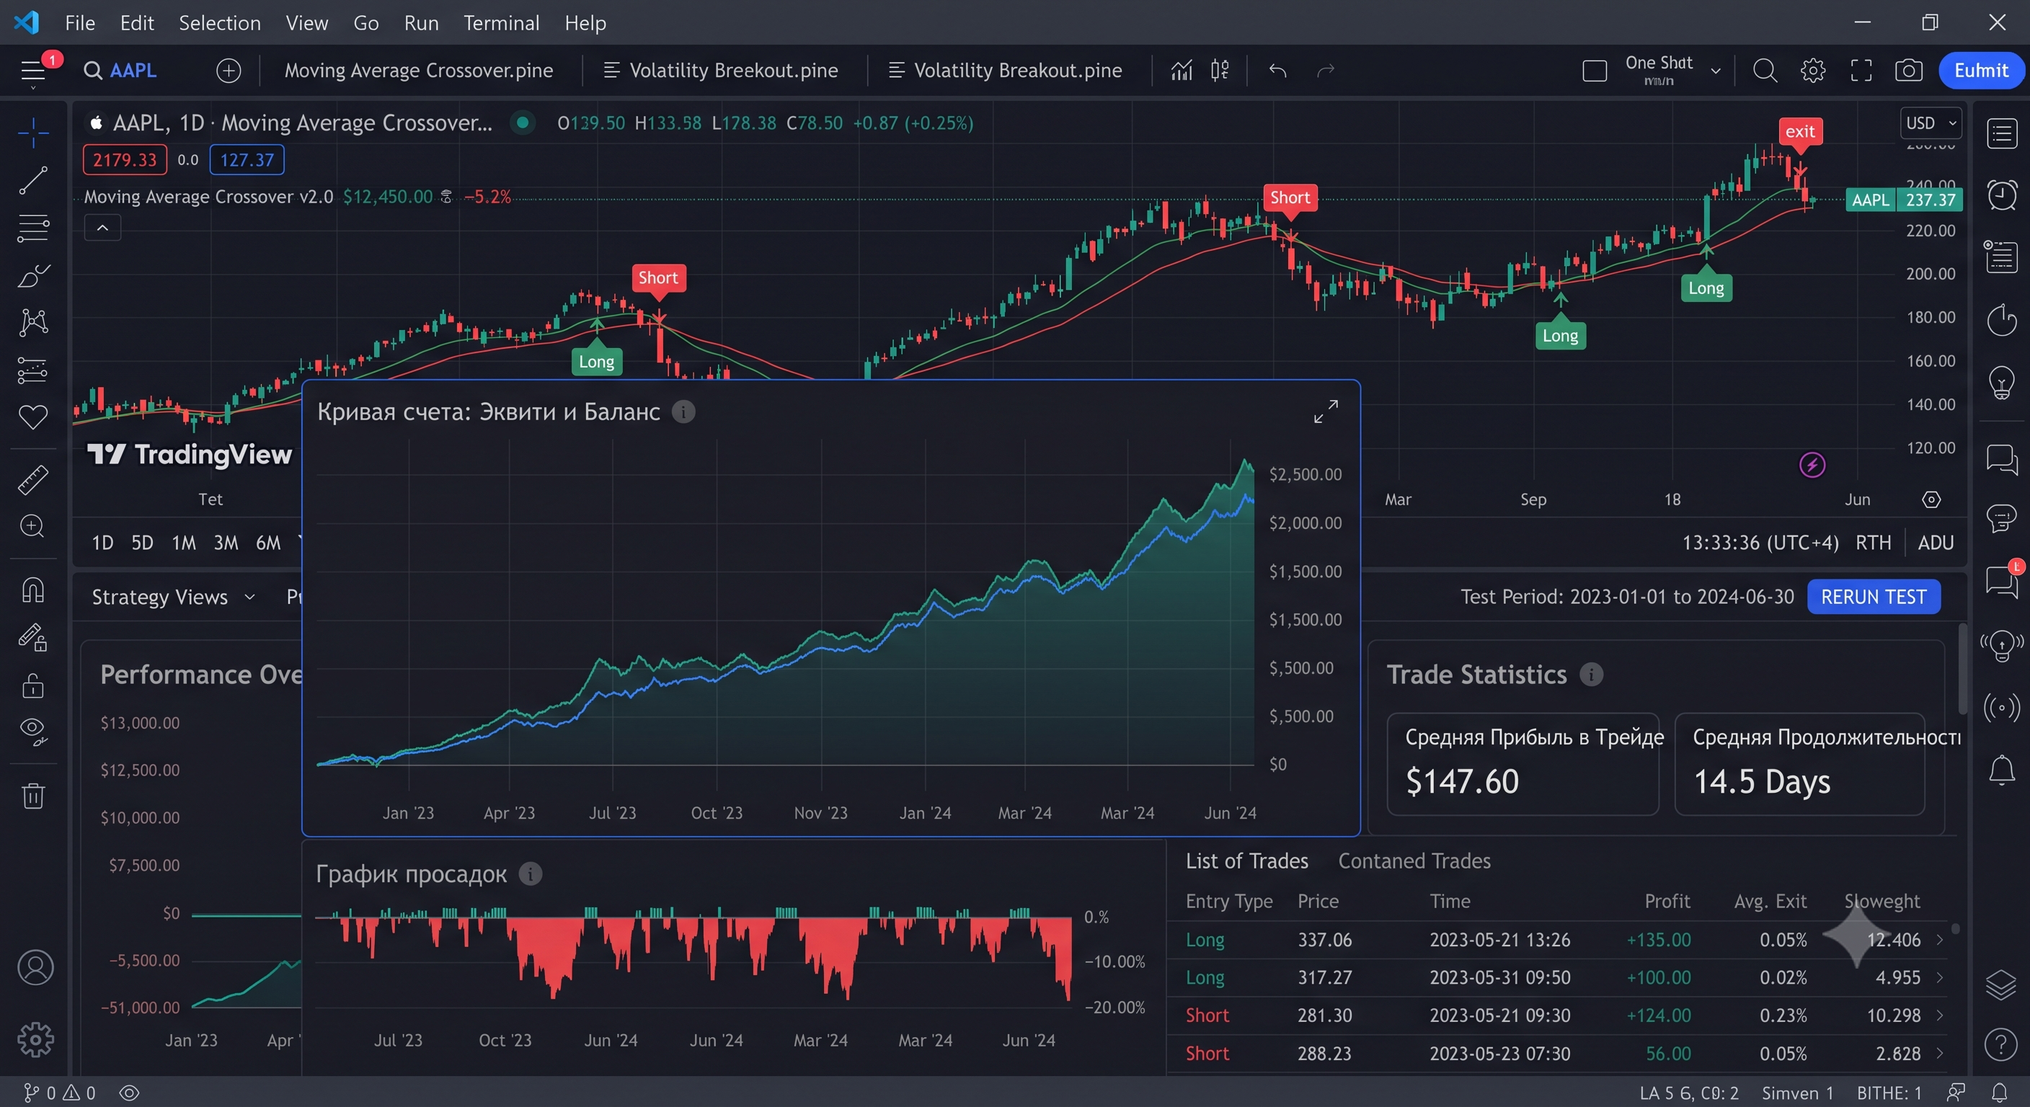Select the 3M timeframe
Viewport: 2030px width, 1107px height.
(x=226, y=543)
